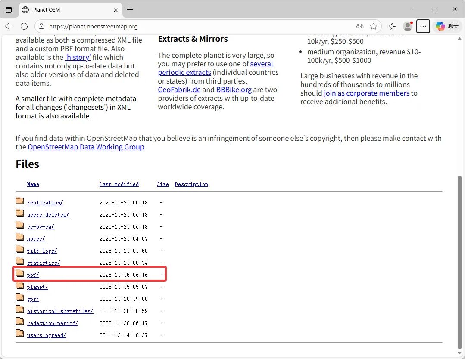This screenshot has height=359, width=465.
Task: Click the planet folder icon
Action: point(20,285)
